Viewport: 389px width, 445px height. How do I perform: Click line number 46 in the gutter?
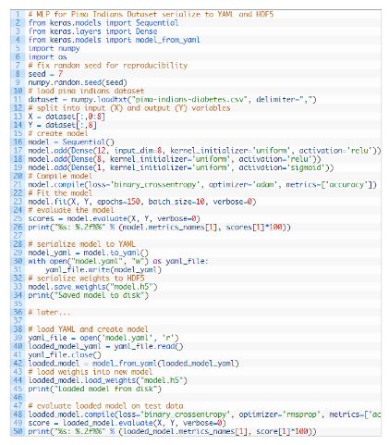(x=18, y=398)
